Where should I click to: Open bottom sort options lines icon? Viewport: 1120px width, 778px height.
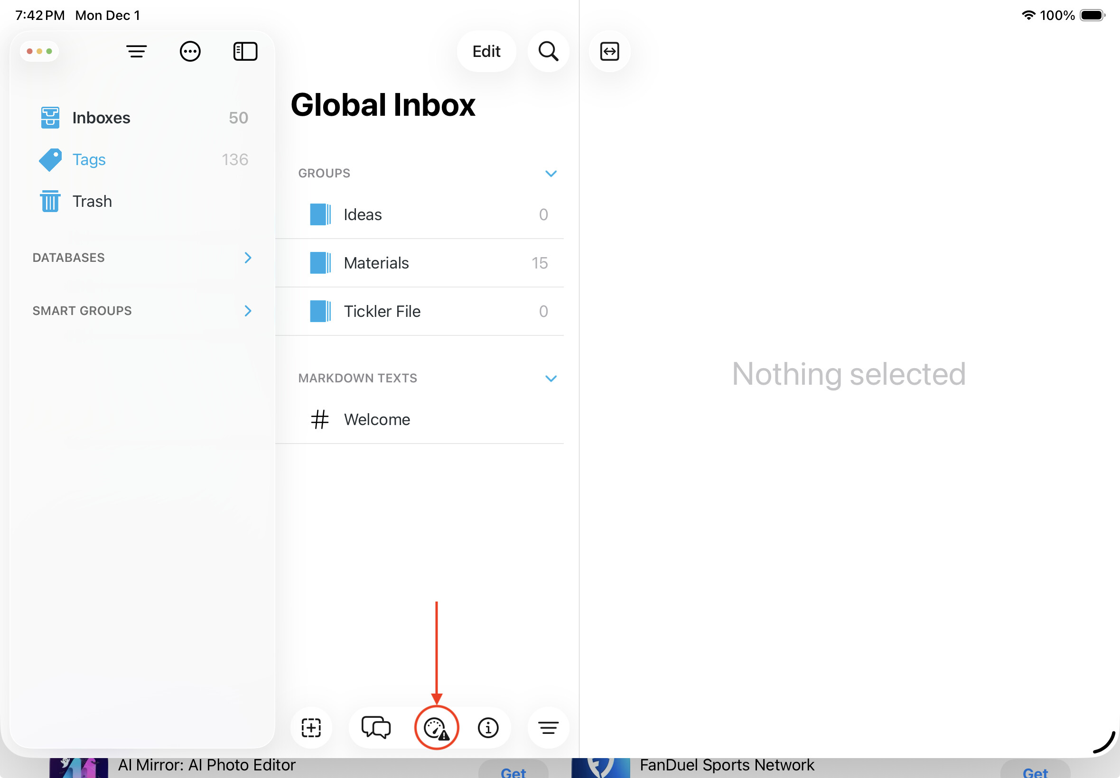pyautogui.click(x=548, y=728)
